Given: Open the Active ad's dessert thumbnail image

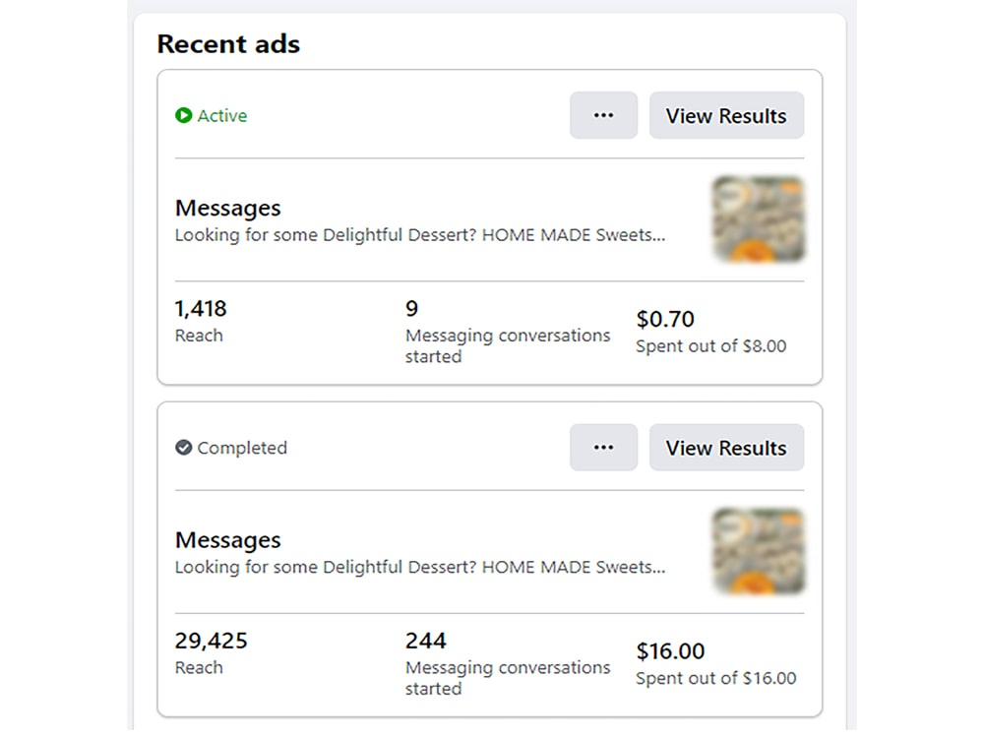Looking at the screenshot, I should coord(759,219).
